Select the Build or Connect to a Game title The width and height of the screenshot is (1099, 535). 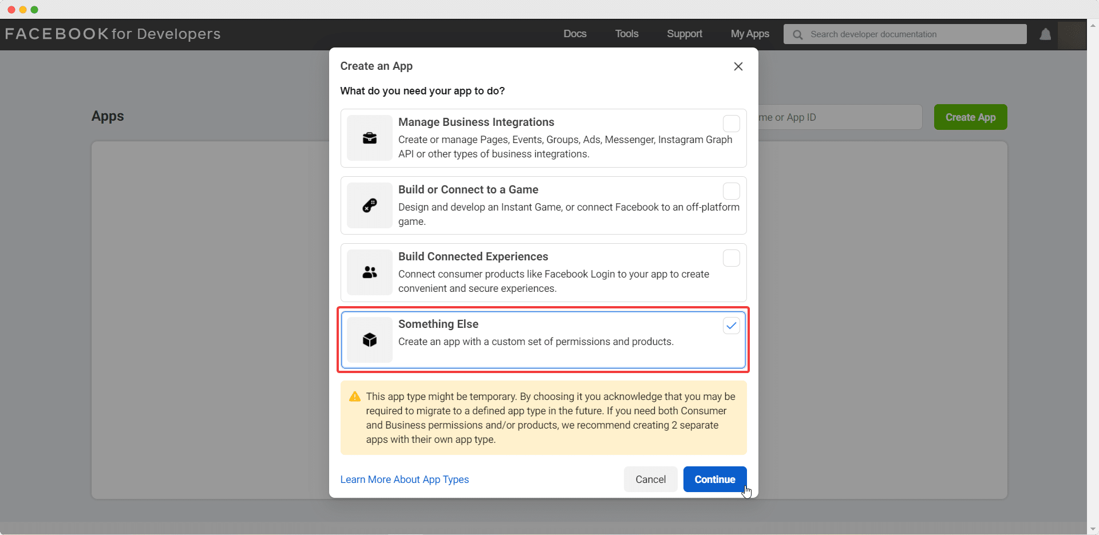[x=468, y=189]
